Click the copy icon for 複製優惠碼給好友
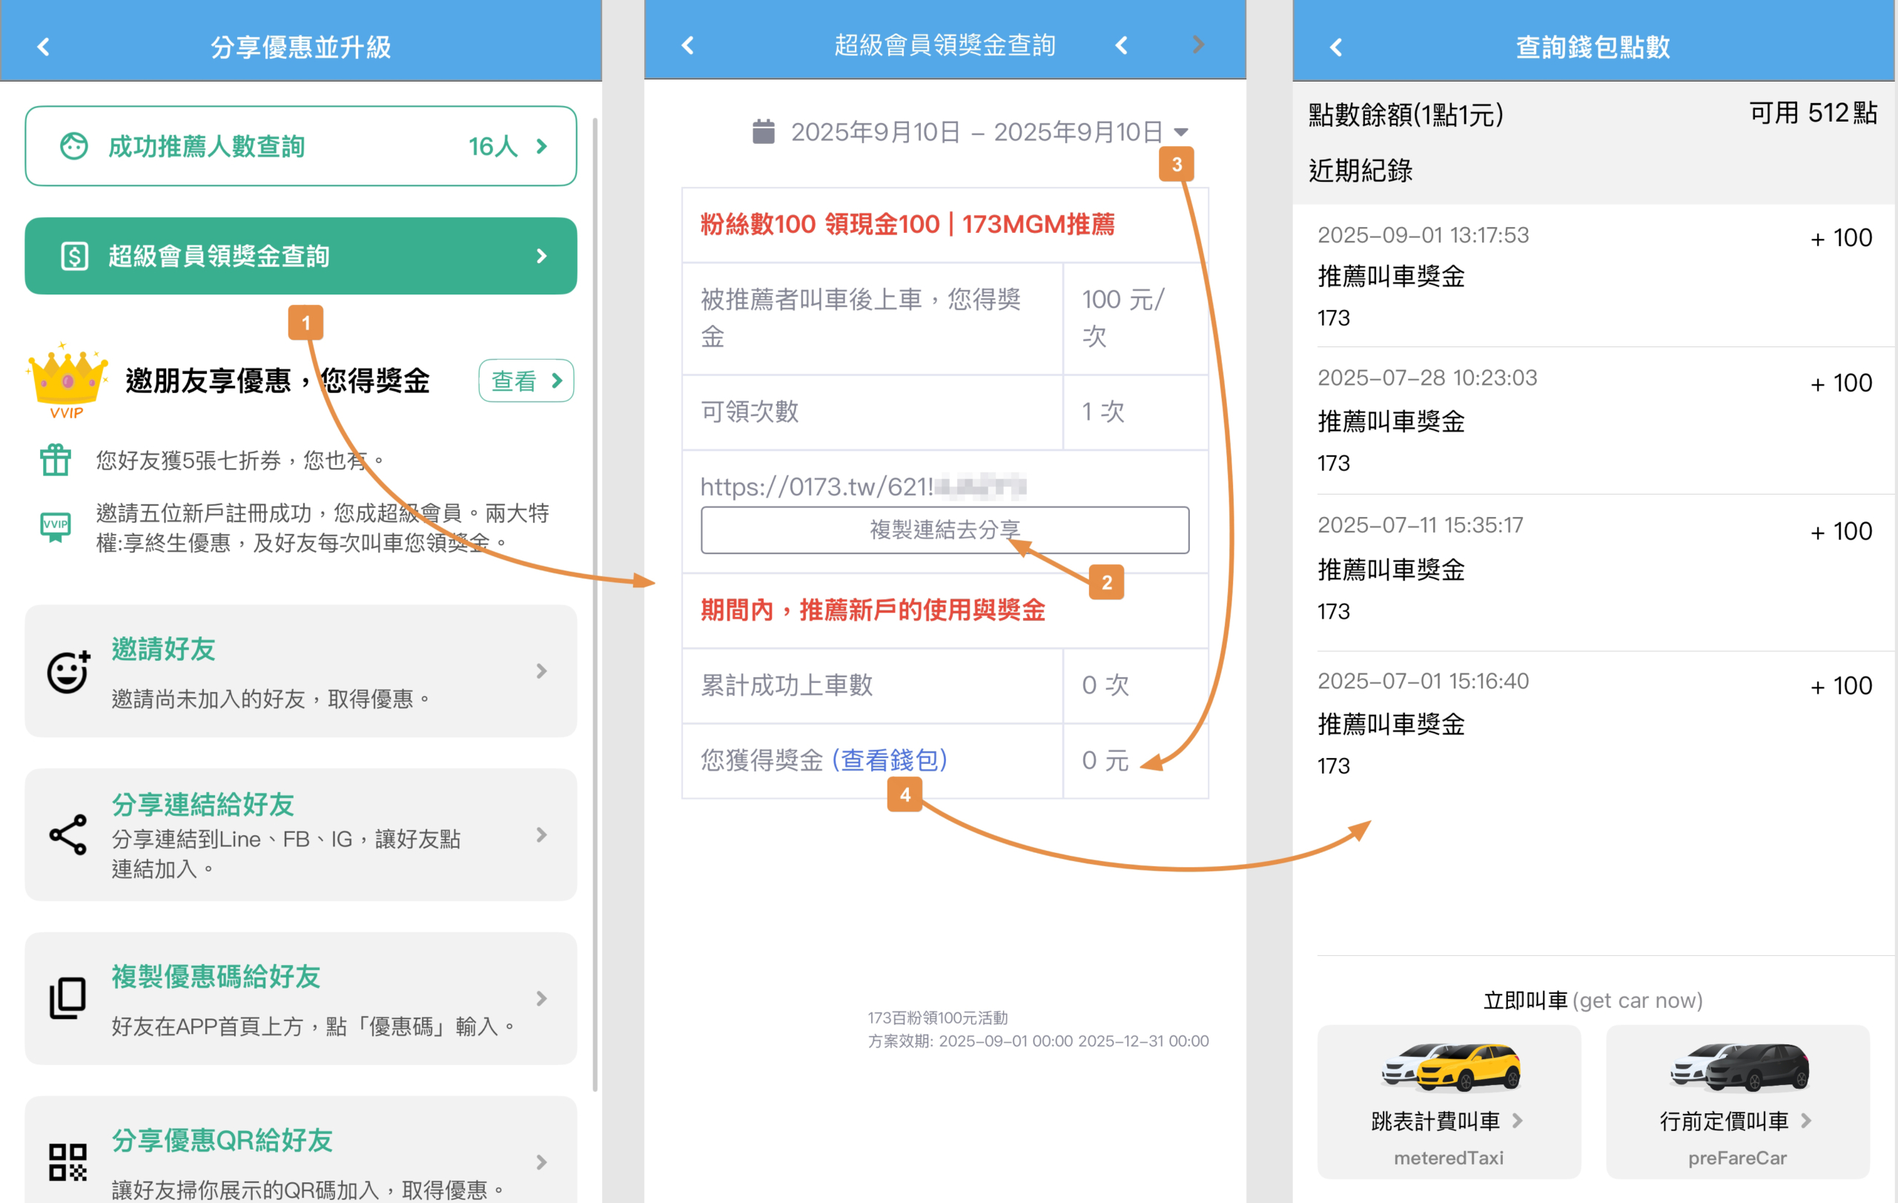This screenshot has height=1203, width=1898. click(x=67, y=998)
